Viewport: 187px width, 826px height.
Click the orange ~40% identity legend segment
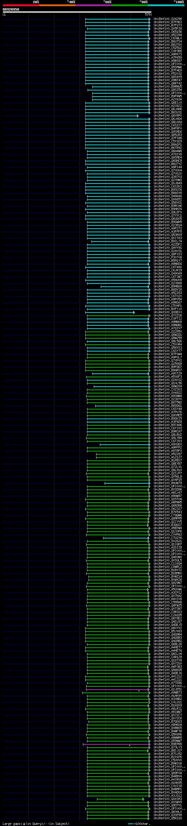pyautogui.click(x=57, y=5)
